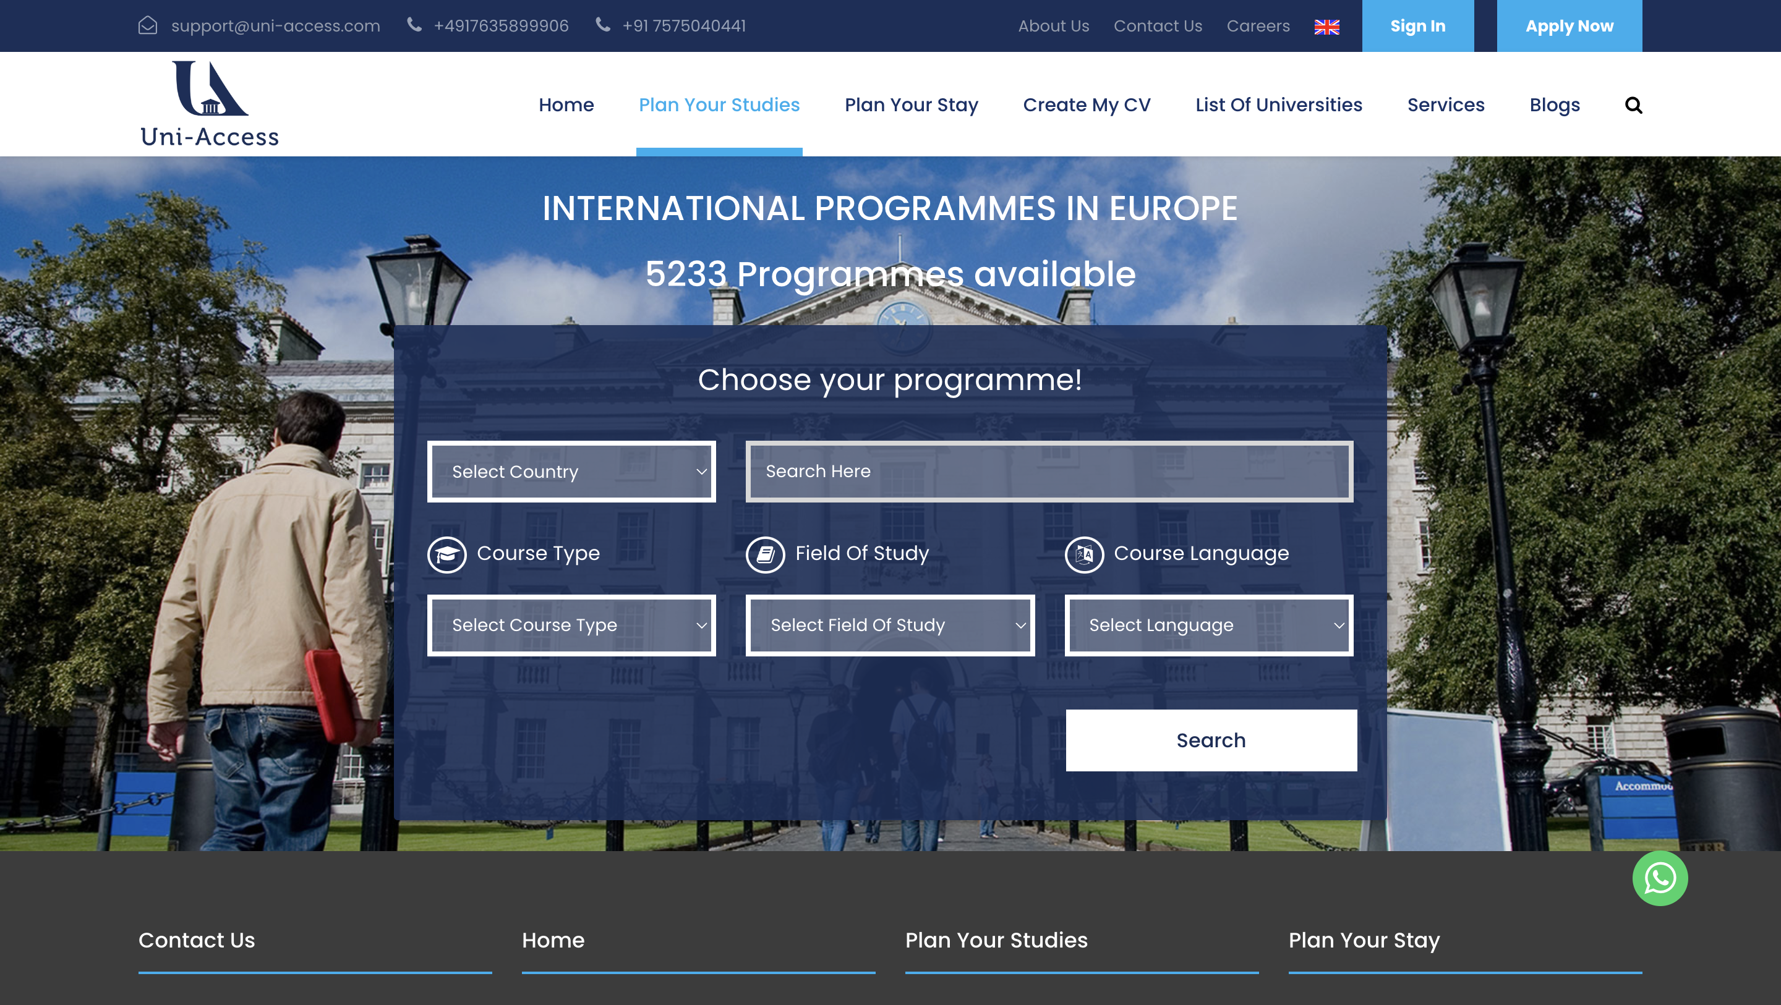Go to Home in main navigation
Viewport: 1781px width, 1005px height.
click(x=566, y=105)
